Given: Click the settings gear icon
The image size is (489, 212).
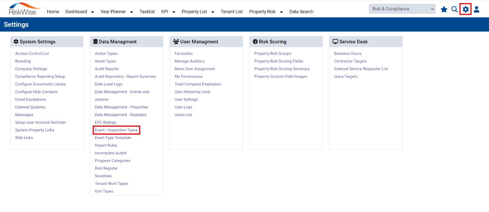Looking at the screenshot, I should (x=465, y=9).
